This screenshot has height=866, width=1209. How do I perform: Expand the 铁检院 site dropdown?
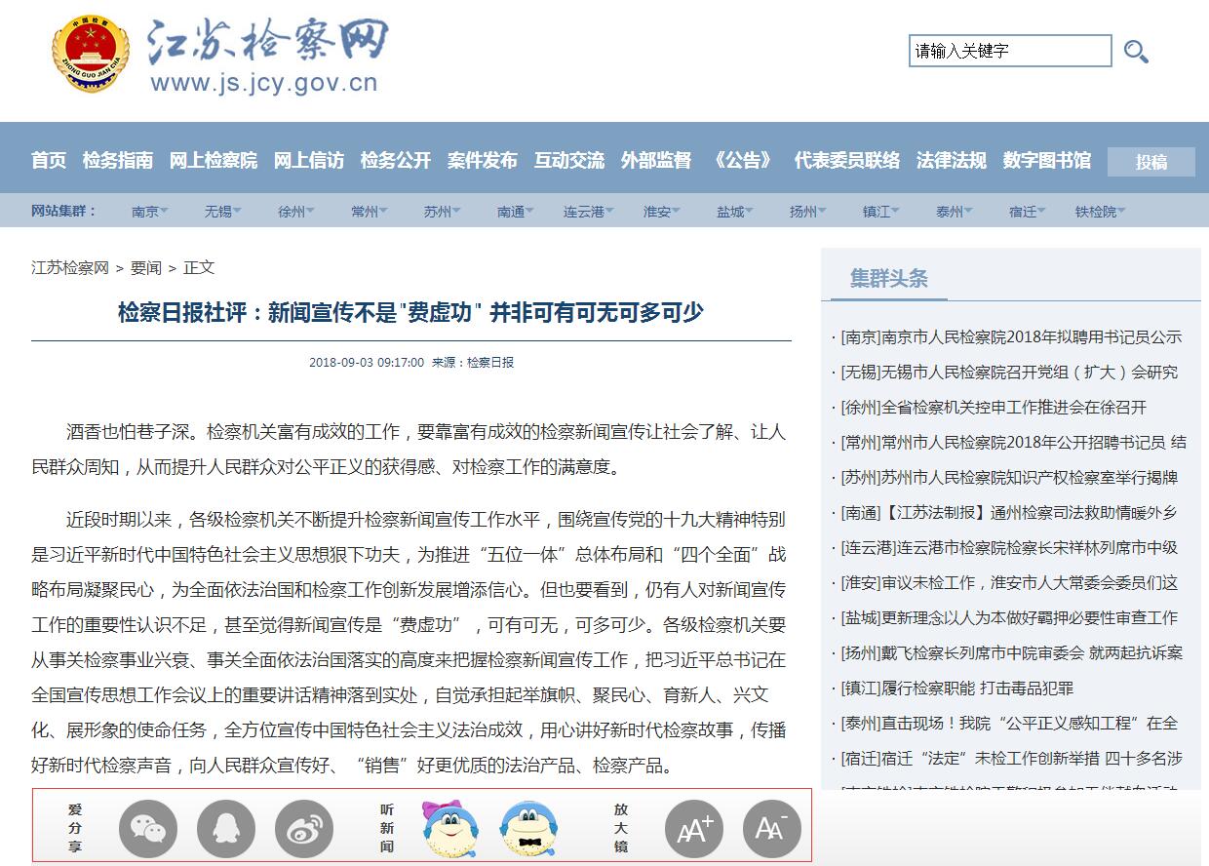coord(1101,211)
